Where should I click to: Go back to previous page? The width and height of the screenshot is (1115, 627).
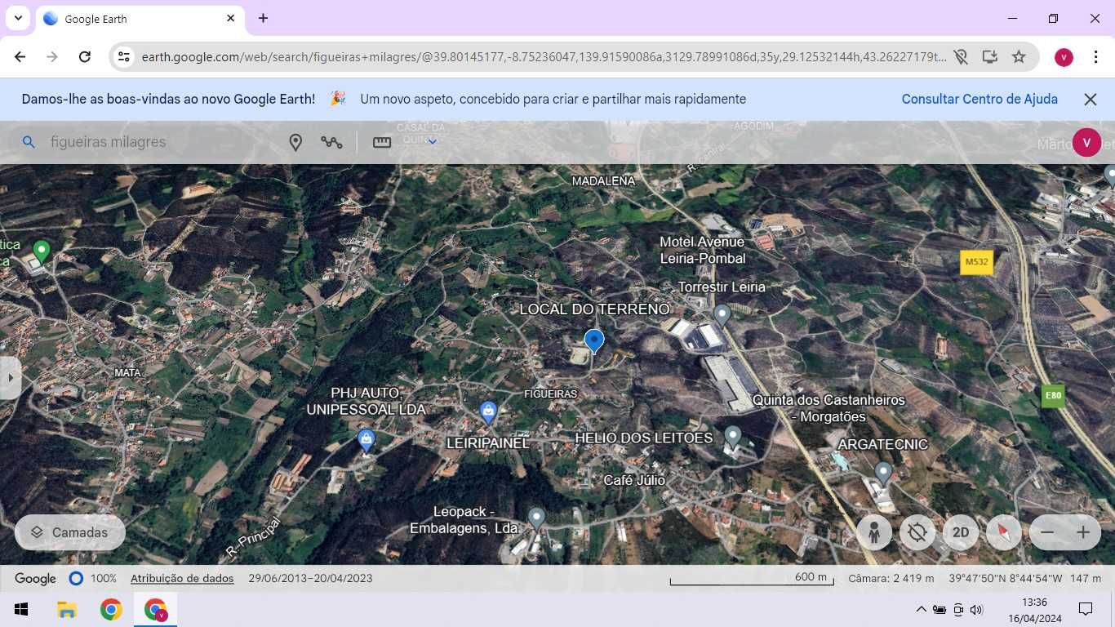(x=20, y=57)
